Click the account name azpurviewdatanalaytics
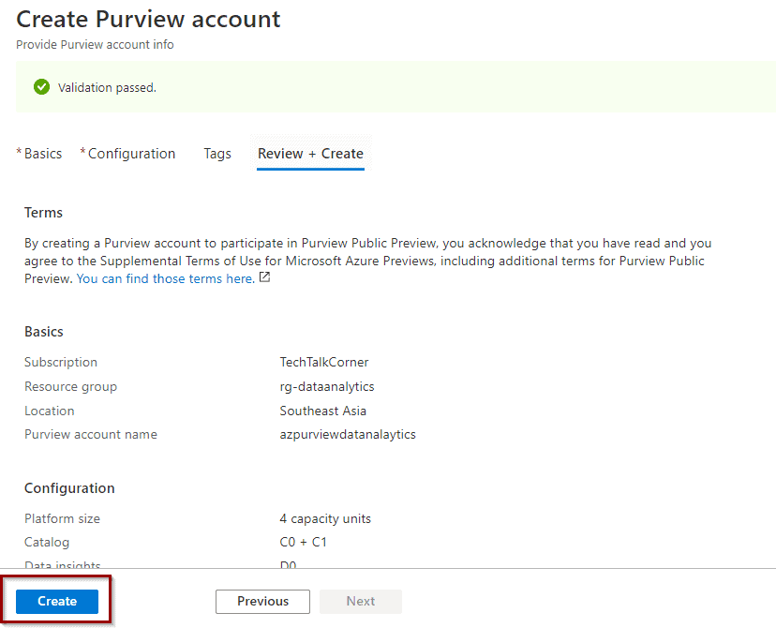The width and height of the screenshot is (776, 628). coord(348,435)
